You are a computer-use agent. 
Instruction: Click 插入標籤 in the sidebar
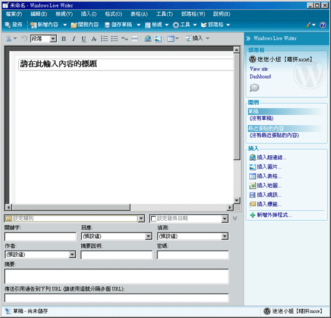click(265, 204)
